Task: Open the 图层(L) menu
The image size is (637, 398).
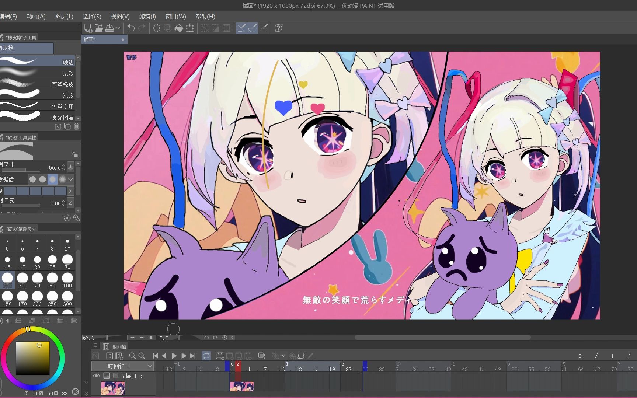Action: [x=64, y=16]
